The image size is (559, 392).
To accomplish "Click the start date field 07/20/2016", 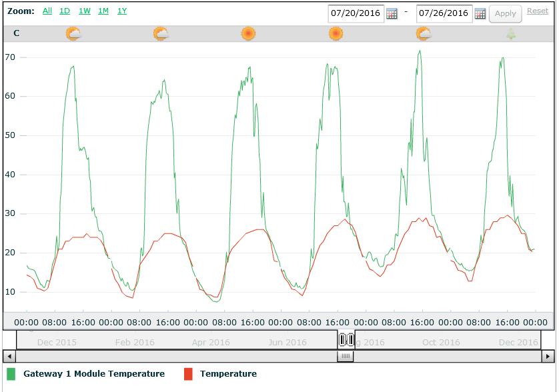I will [x=356, y=13].
